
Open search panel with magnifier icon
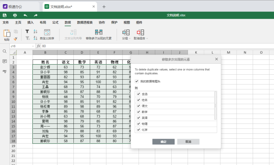pos(5,51)
